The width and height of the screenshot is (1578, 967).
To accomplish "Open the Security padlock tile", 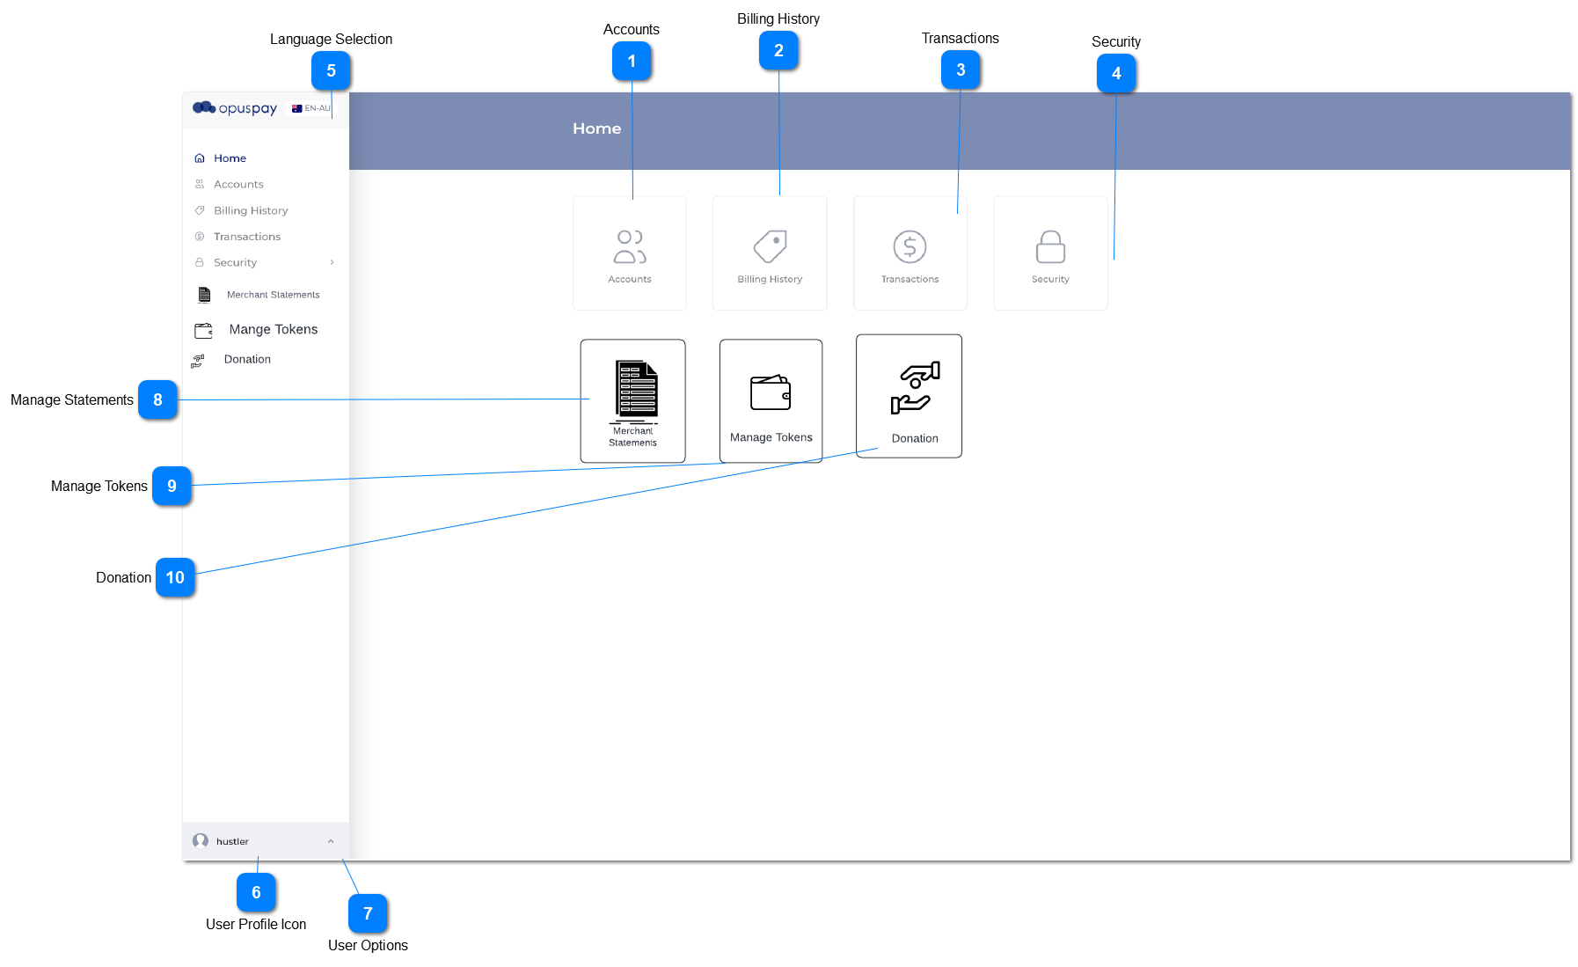I will click(1050, 253).
